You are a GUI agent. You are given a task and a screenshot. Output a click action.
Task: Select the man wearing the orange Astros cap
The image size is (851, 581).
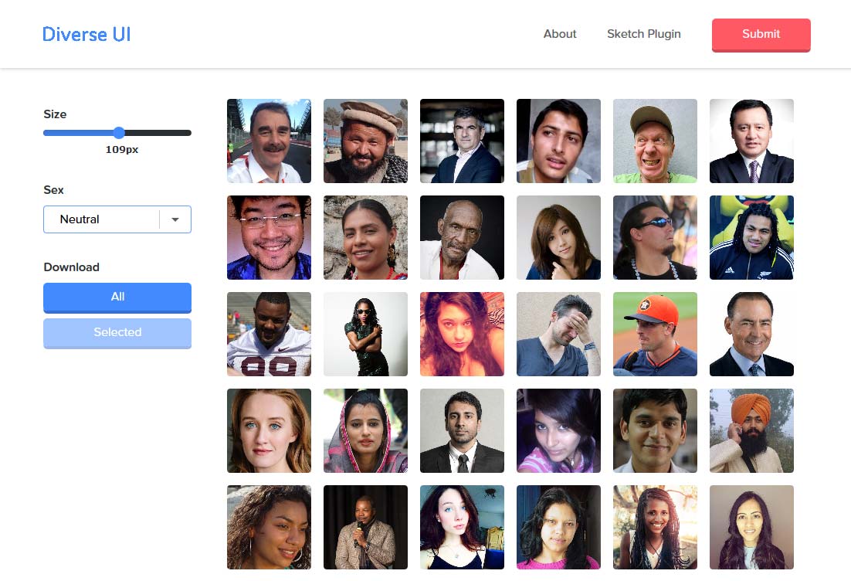654,334
